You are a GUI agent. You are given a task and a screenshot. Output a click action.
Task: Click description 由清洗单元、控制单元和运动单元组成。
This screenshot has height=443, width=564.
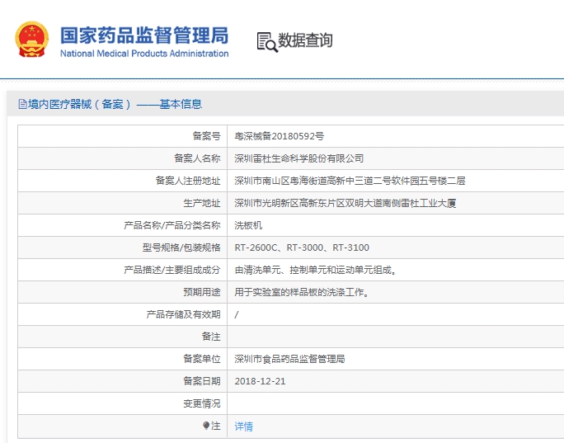pyautogui.click(x=316, y=271)
